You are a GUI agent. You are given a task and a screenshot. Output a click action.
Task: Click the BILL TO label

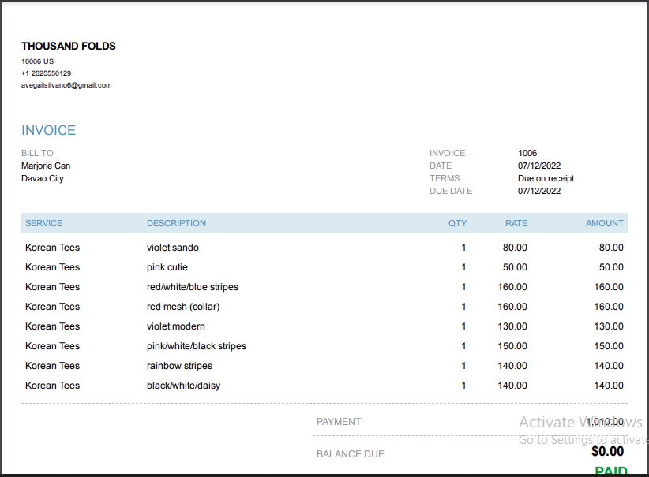pos(37,153)
